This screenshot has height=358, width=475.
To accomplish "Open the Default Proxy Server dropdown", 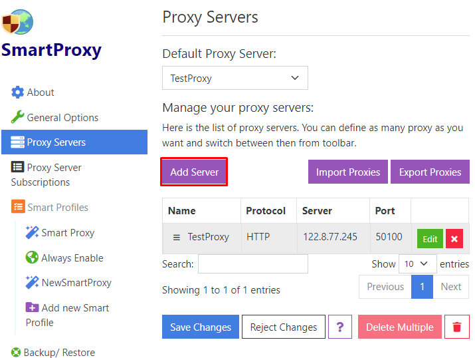I will pos(235,78).
